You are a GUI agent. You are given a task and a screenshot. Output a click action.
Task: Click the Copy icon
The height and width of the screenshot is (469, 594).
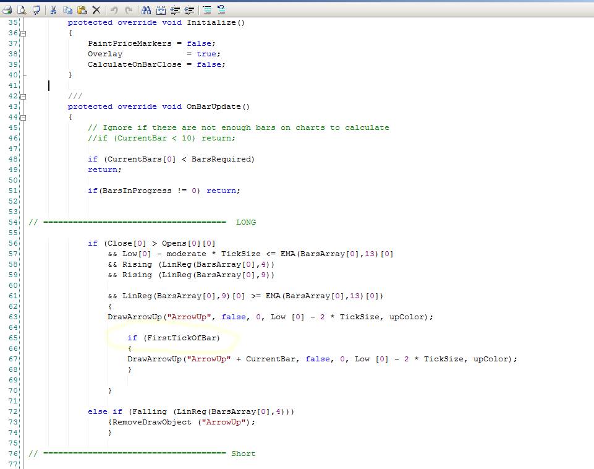(x=68, y=11)
